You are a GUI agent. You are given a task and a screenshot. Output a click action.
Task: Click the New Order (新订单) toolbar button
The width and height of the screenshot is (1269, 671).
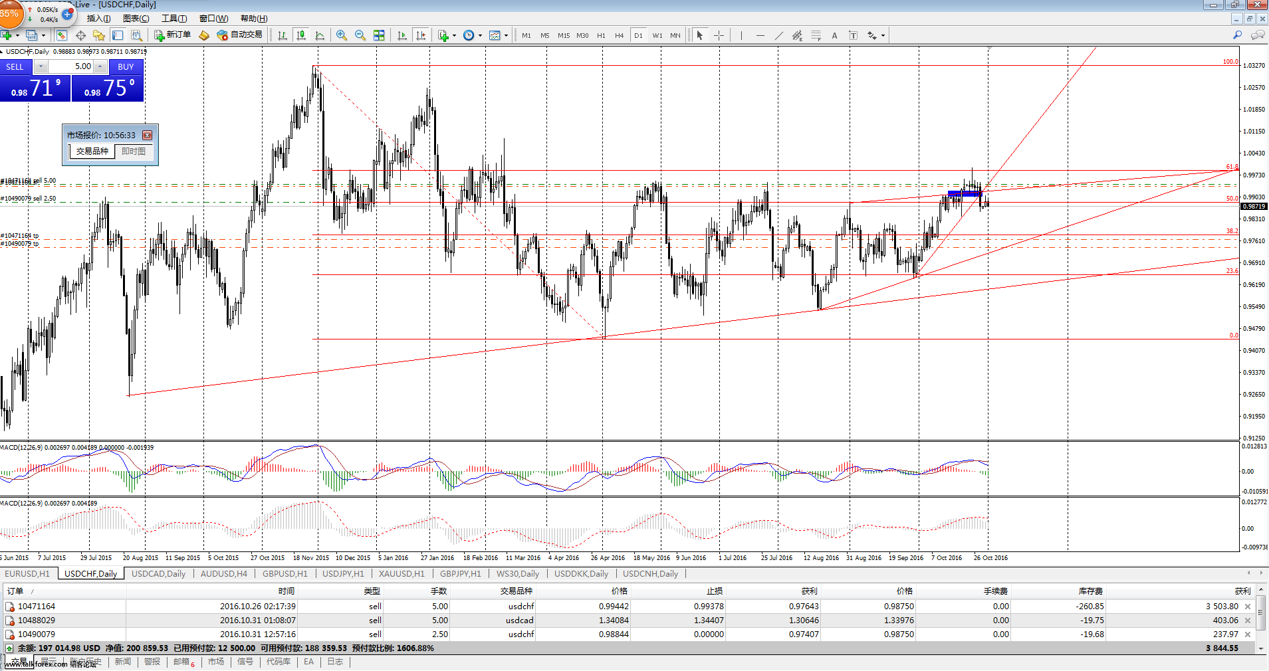point(173,35)
